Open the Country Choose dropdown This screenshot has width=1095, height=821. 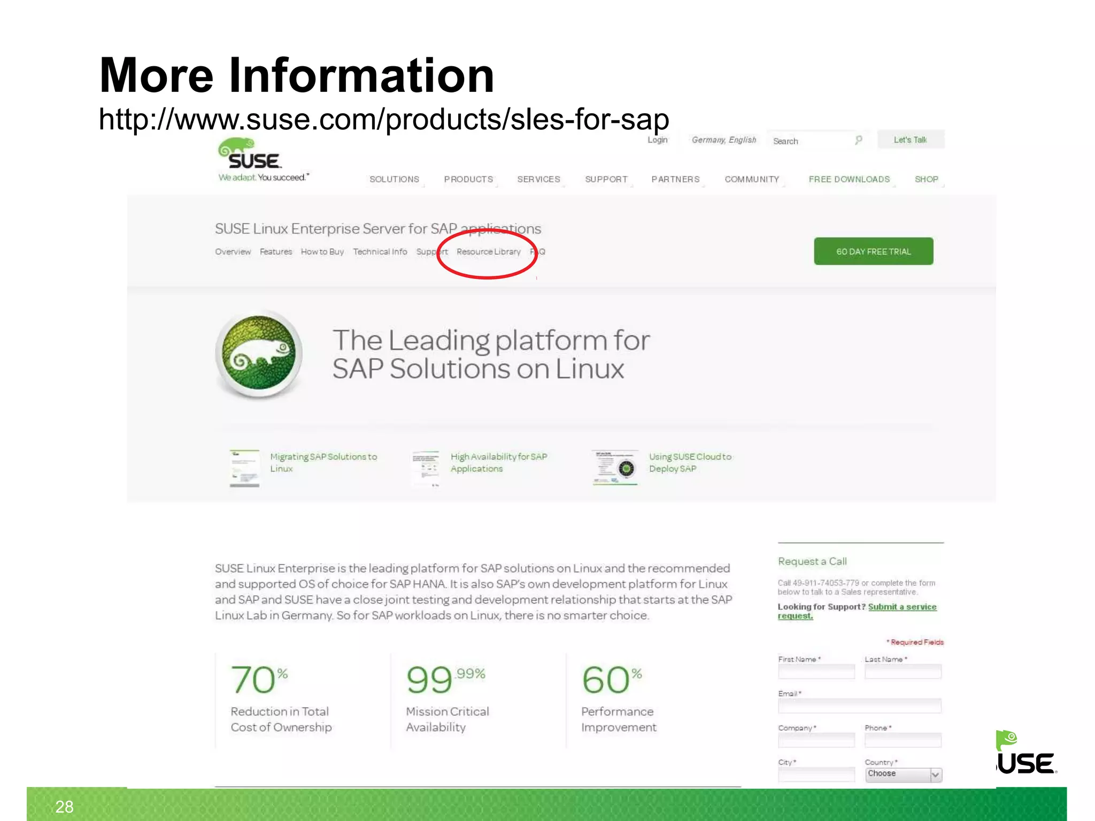coord(904,774)
